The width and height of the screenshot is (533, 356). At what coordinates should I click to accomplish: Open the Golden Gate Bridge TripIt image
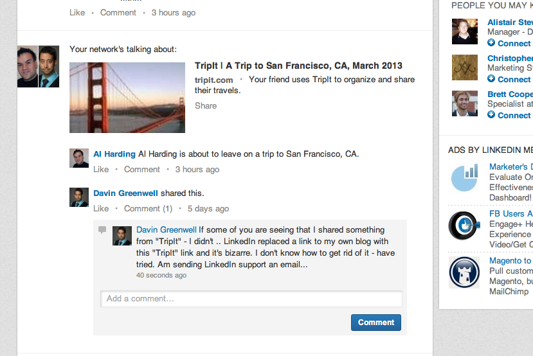coord(127,98)
